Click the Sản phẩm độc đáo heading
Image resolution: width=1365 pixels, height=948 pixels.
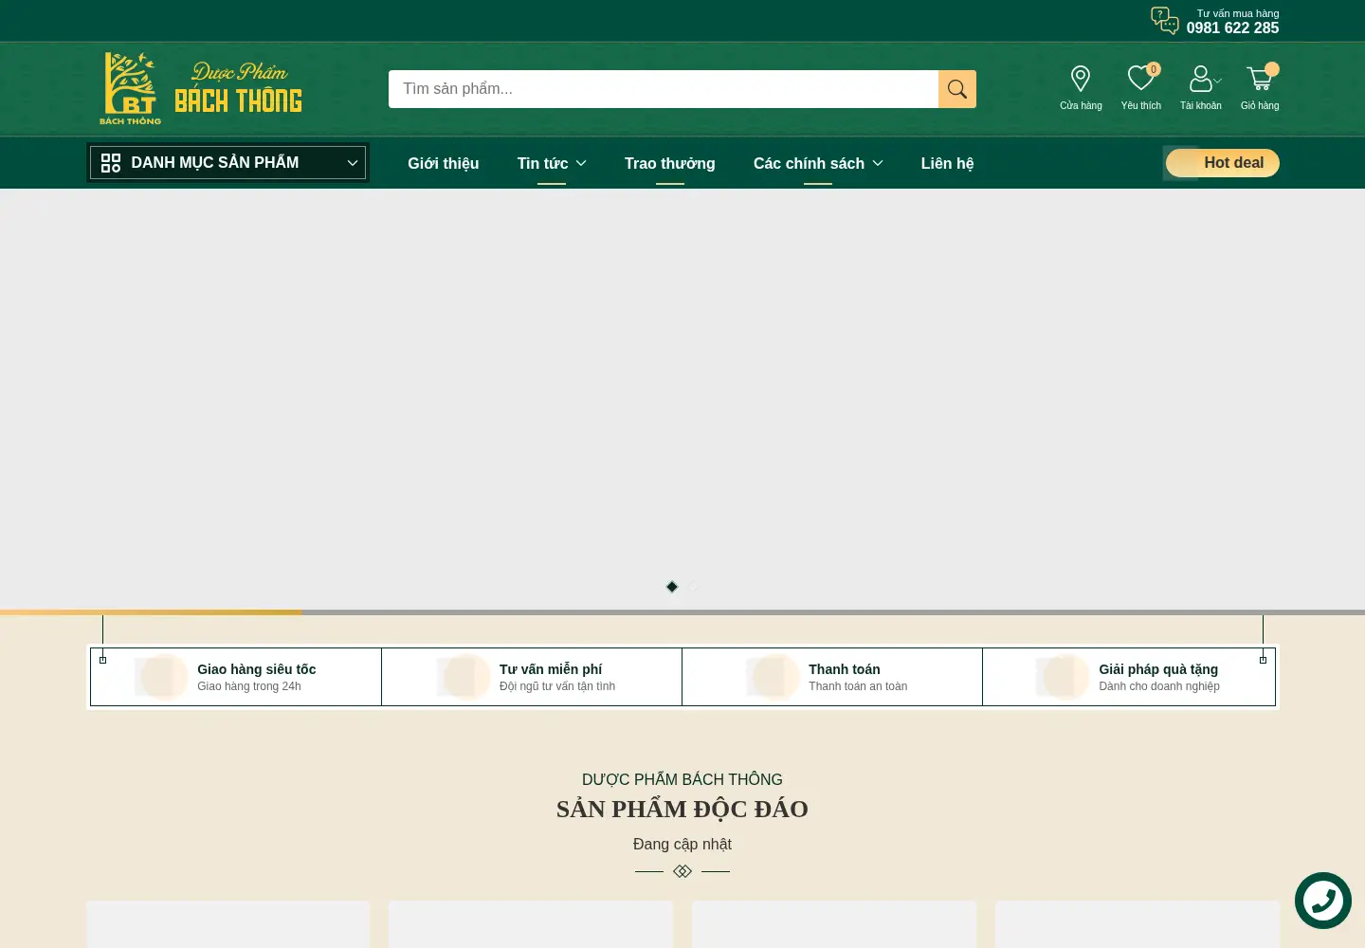tap(682, 809)
